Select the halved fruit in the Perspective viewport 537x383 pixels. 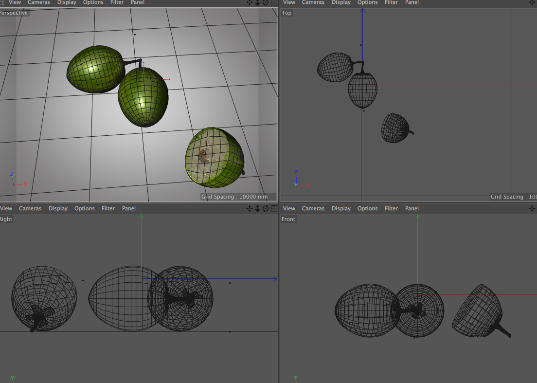(215, 158)
